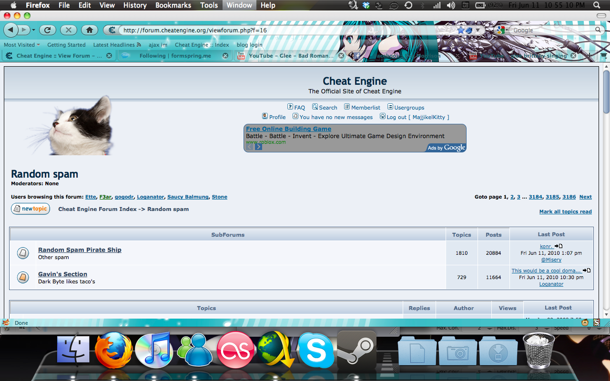
Task: Click the page vertical scrollbar
Action: 606,190
